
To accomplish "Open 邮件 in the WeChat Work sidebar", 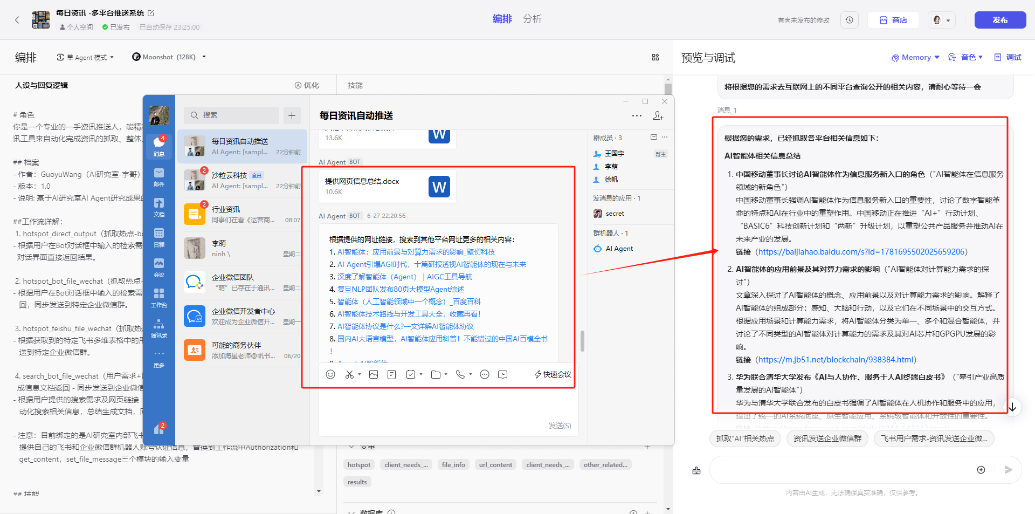I will pos(159,177).
